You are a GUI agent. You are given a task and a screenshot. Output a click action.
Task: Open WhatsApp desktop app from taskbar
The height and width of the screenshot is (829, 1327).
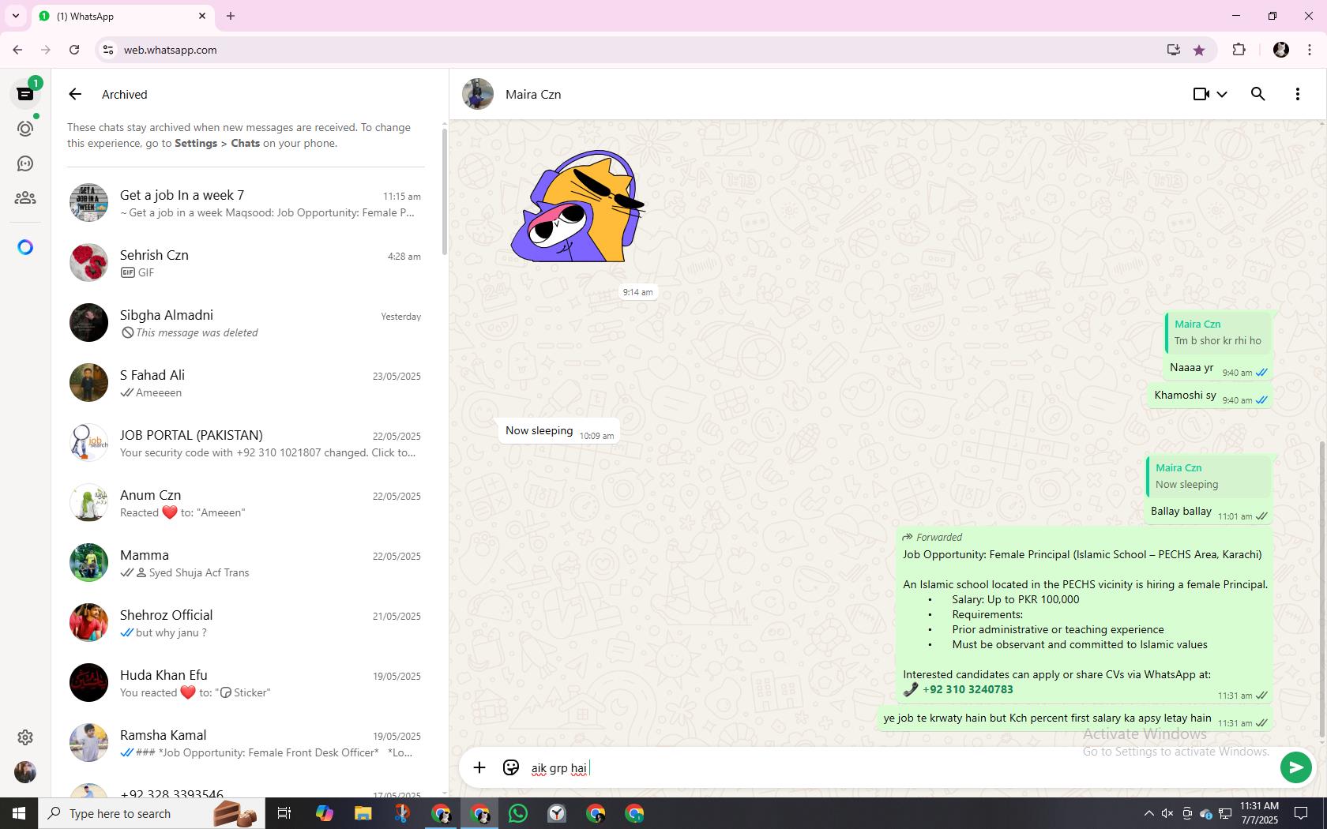pyautogui.click(x=518, y=813)
